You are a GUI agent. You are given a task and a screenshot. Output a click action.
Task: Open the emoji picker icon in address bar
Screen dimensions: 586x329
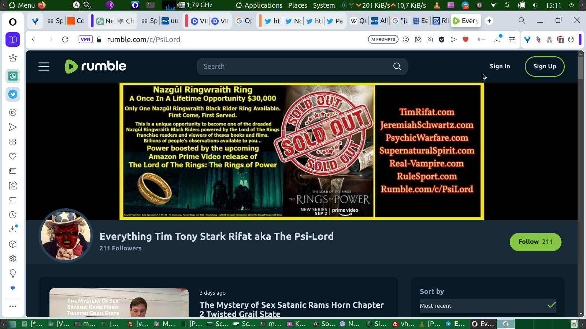(x=406, y=39)
